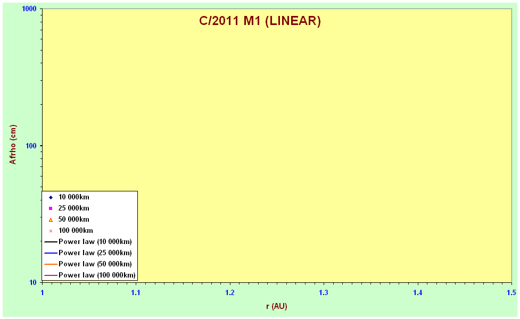Click the orange triangle marker in legend
The width and height of the screenshot is (520, 319).
point(51,220)
